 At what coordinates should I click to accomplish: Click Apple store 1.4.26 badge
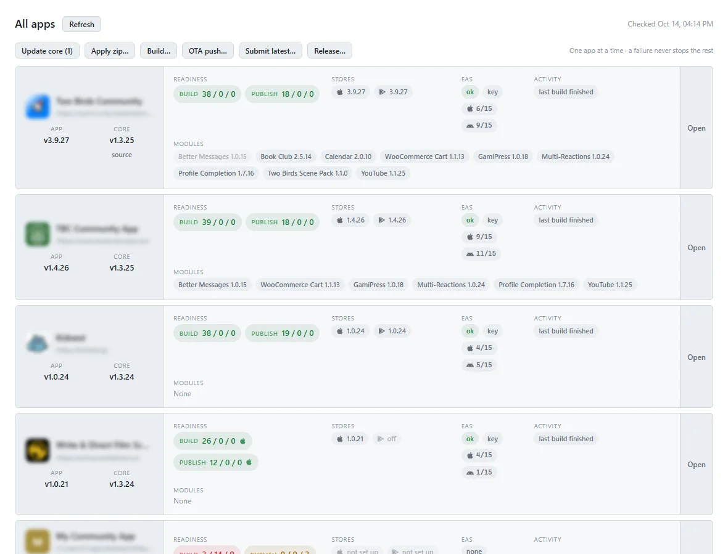350,220
